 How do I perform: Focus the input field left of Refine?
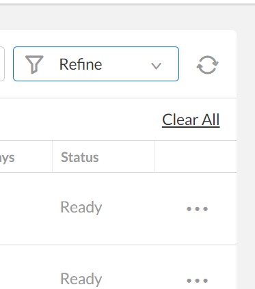pyautogui.click(x=2, y=64)
